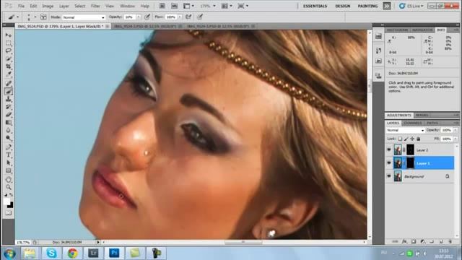Select the Blur tool
This screenshot has height=260, width=462.
tap(8, 130)
